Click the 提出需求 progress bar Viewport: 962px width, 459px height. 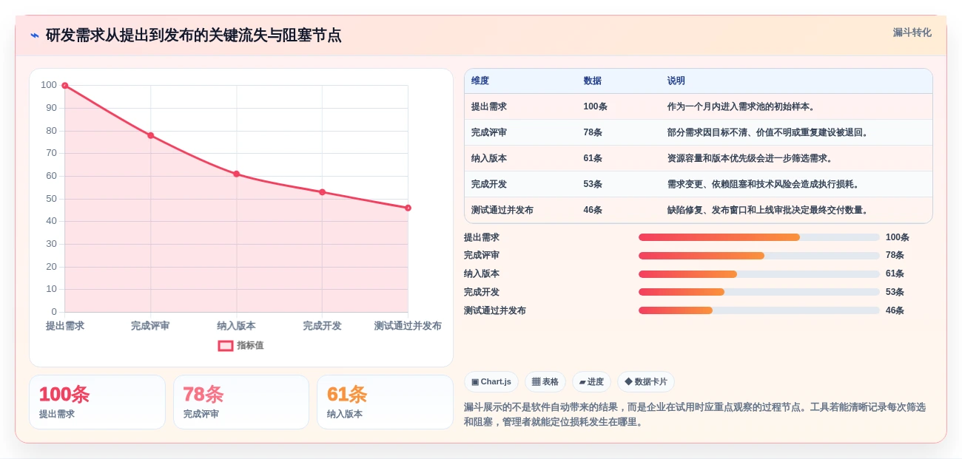(x=759, y=237)
